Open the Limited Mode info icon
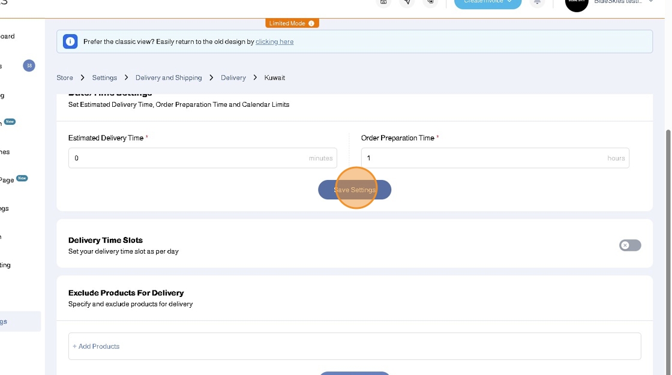The image size is (672, 375). tap(311, 23)
